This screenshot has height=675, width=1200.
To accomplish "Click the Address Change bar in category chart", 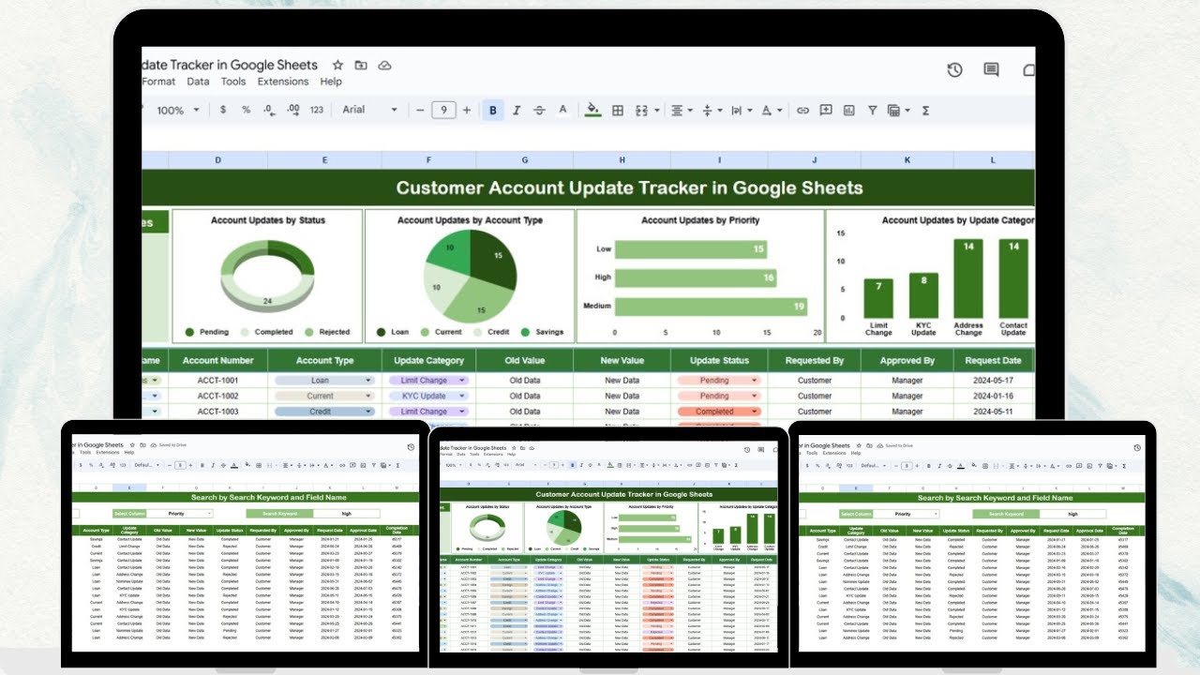I will pos(968,278).
